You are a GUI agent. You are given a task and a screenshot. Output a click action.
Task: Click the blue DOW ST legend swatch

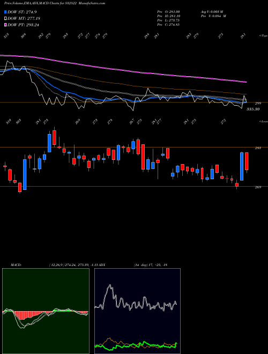(x=5, y=12)
